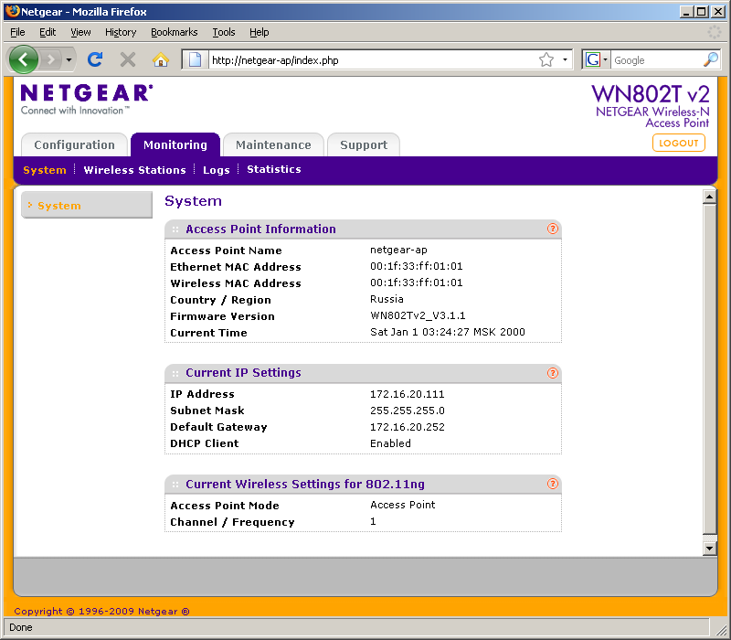Open the History menu

pos(121,32)
